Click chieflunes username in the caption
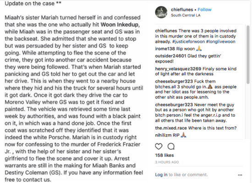 (166, 31)
